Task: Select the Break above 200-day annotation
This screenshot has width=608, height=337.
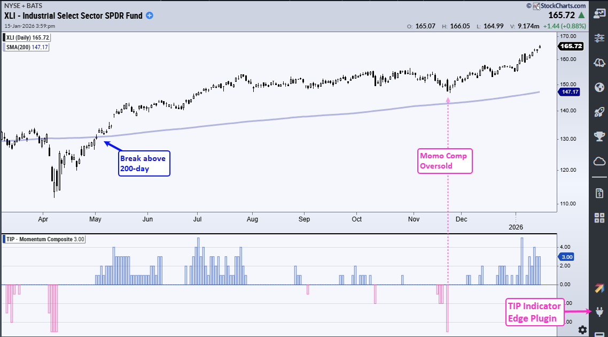Action: [x=143, y=163]
